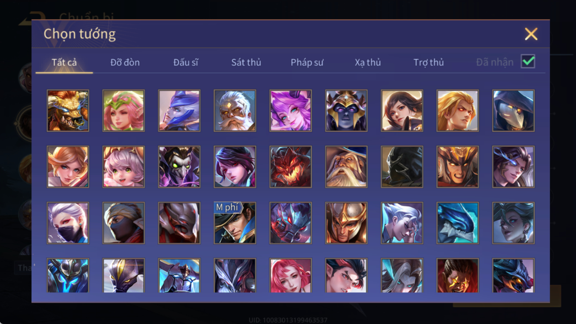Switch to the 'Đỡ đòn' tab

pos(125,62)
